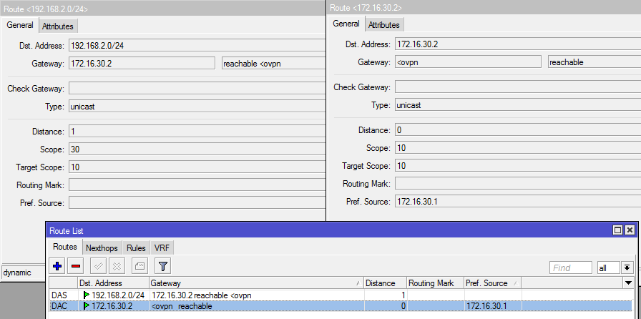Click the comment icon in Route List toolbar

140,266
